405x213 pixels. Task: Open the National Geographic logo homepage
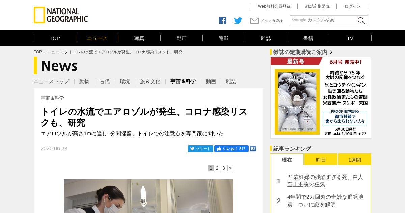point(61,15)
